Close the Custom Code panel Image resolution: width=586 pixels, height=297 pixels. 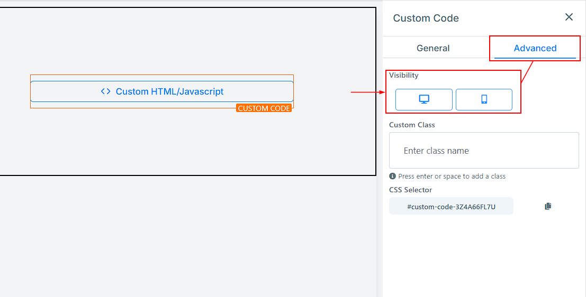pos(569,17)
